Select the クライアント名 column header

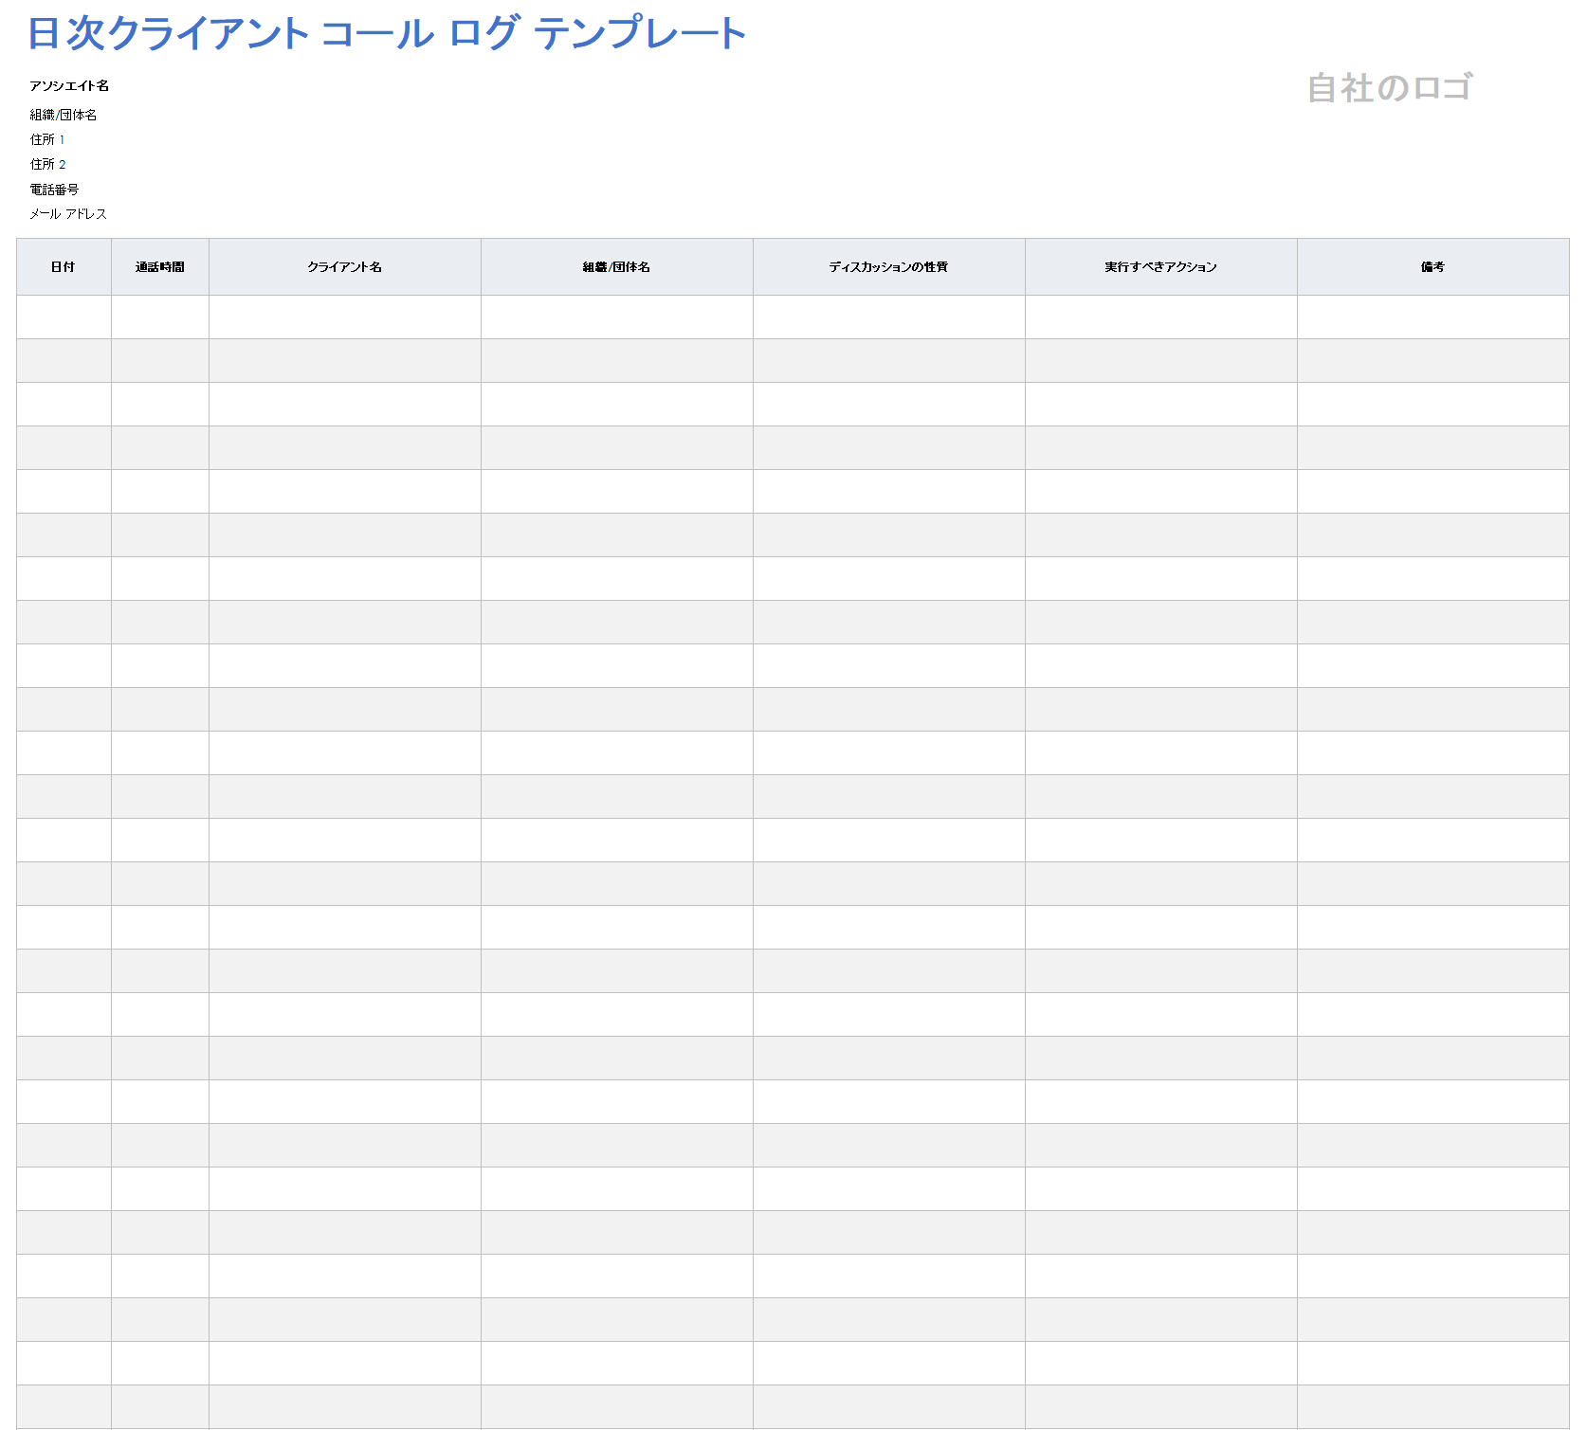coord(345,267)
